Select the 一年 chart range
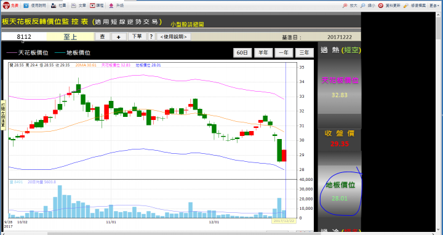The image size is (443, 235). 284,53
